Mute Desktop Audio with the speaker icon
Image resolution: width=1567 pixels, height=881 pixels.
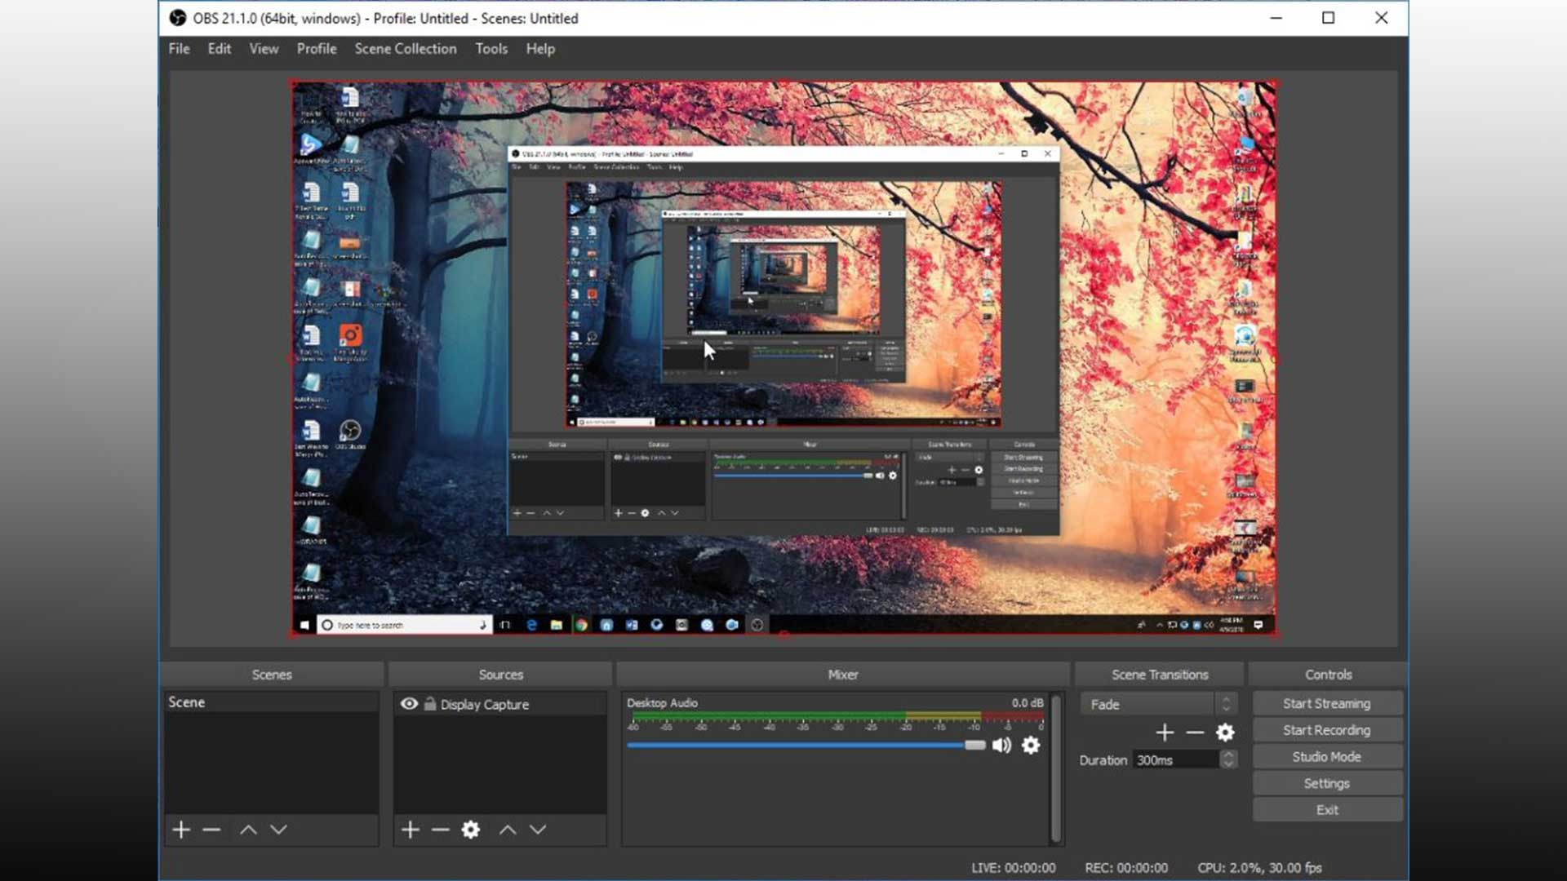[1001, 745]
